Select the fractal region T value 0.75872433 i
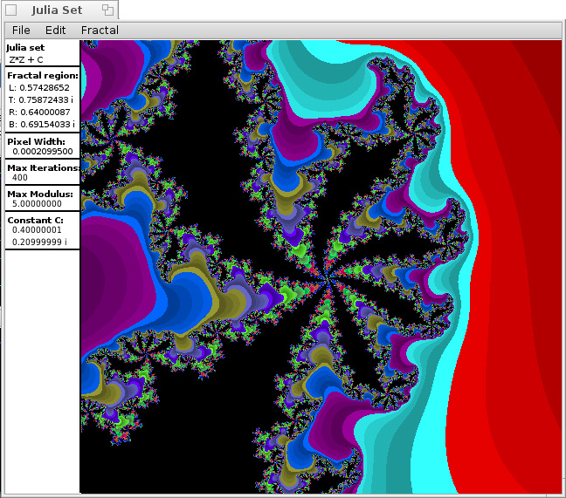 [x=45, y=100]
